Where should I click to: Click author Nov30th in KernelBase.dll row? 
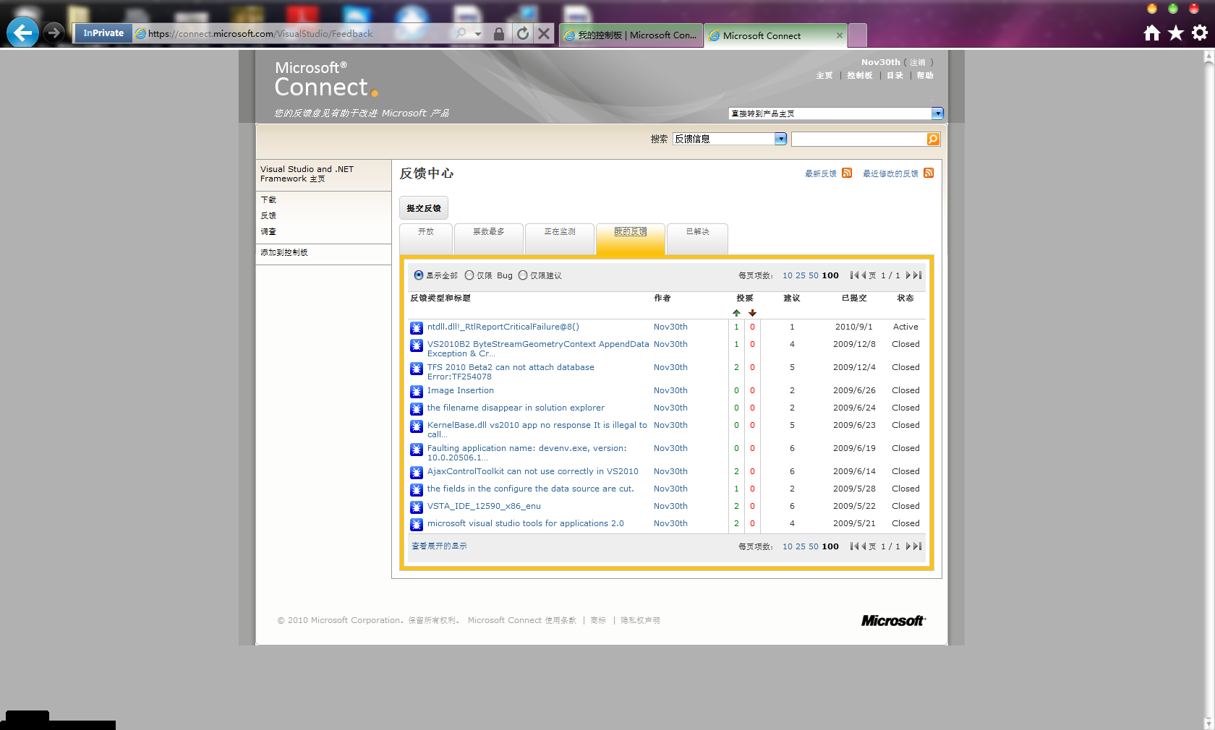pos(670,425)
